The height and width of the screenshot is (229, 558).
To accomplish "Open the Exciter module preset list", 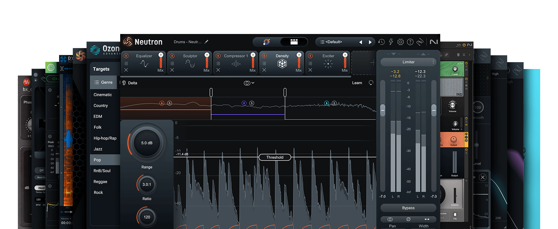I will pos(310,64).
